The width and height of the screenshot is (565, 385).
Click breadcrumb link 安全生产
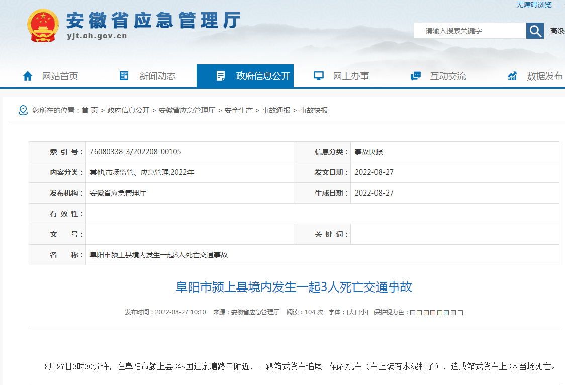[239, 110]
